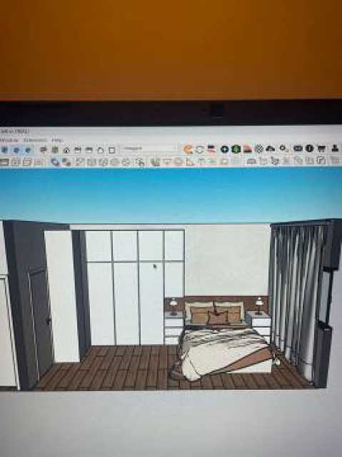The height and width of the screenshot is (457, 342).
Task: Open the person account icon
Action: pos(335,148)
